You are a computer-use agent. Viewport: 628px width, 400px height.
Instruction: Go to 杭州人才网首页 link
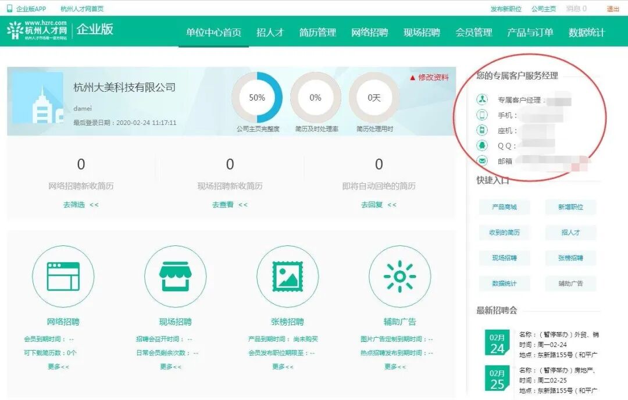pyautogui.click(x=82, y=8)
